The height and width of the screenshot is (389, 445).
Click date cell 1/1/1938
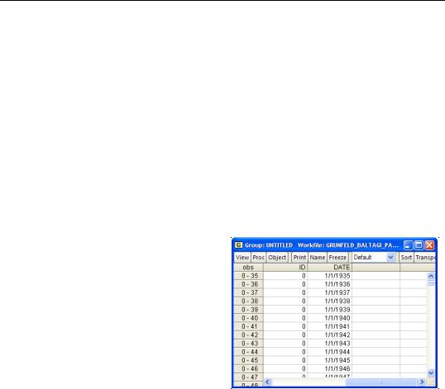coord(330,301)
